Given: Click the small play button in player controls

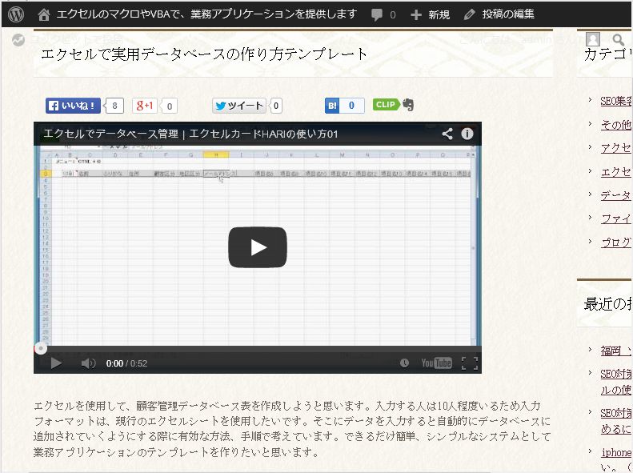Looking at the screenshot, I should 56,363.
